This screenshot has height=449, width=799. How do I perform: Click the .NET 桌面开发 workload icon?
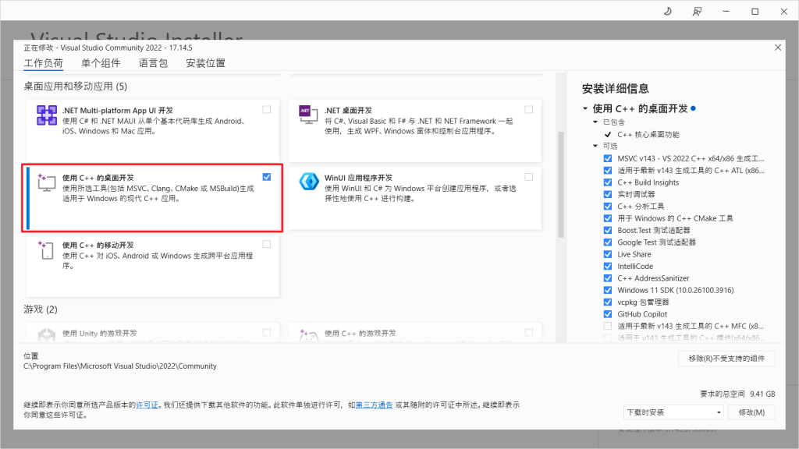(307, 115)
